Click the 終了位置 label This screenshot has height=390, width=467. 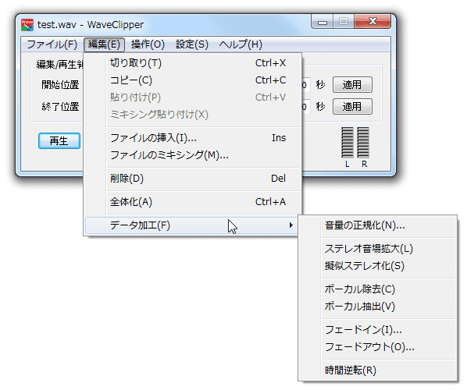coord(60,107)
